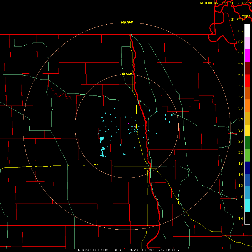
Task: Choose the light green legend band
Action: coord(247,155)
